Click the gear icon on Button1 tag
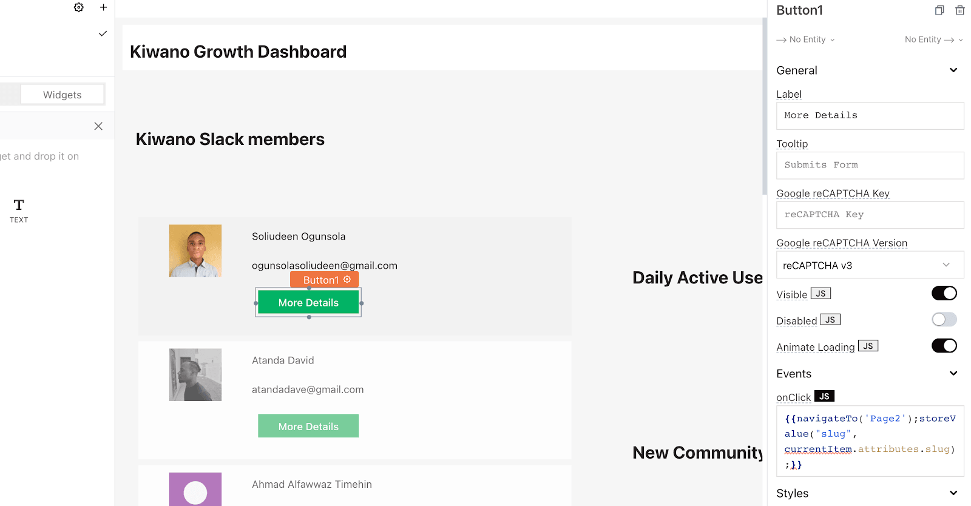The image size is (971, 506). pos(347,280)
